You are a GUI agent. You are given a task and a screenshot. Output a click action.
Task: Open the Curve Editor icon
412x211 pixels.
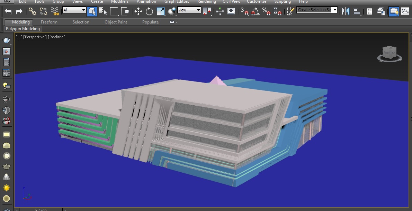[x=405, y=11]
